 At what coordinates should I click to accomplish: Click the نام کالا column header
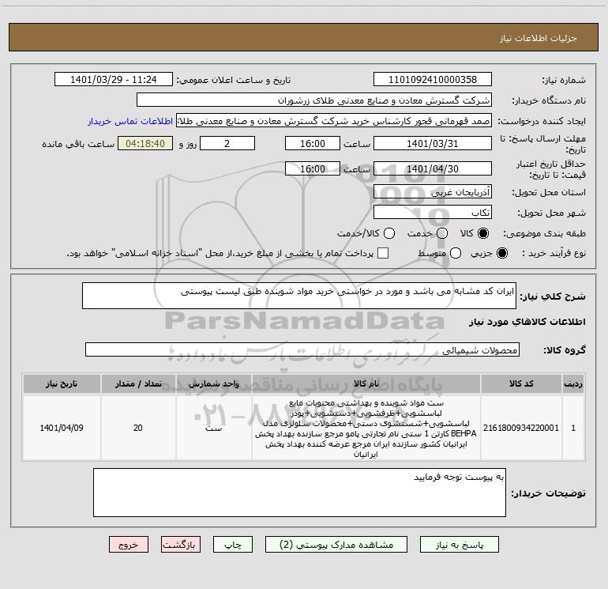tap(366, 383)
